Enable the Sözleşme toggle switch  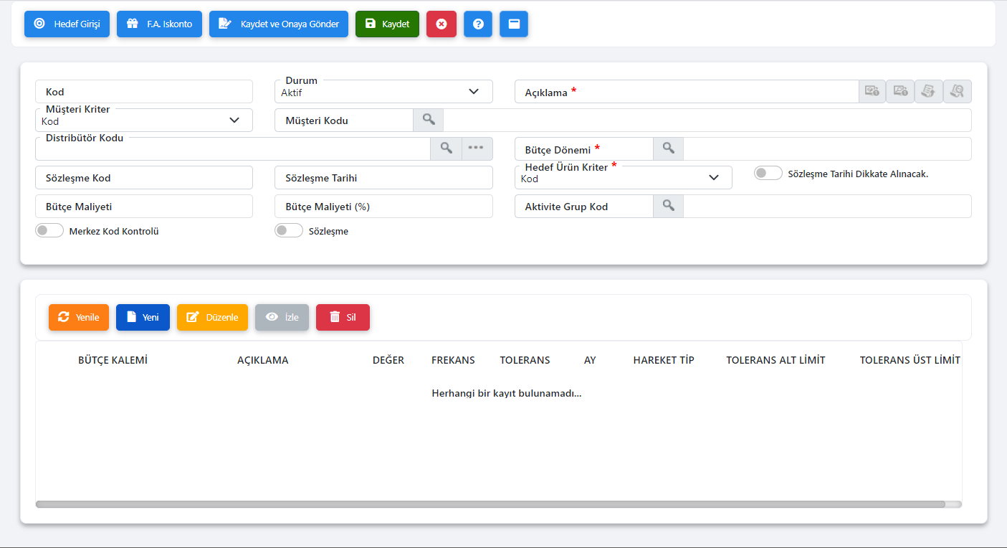(x=289, y=231)
